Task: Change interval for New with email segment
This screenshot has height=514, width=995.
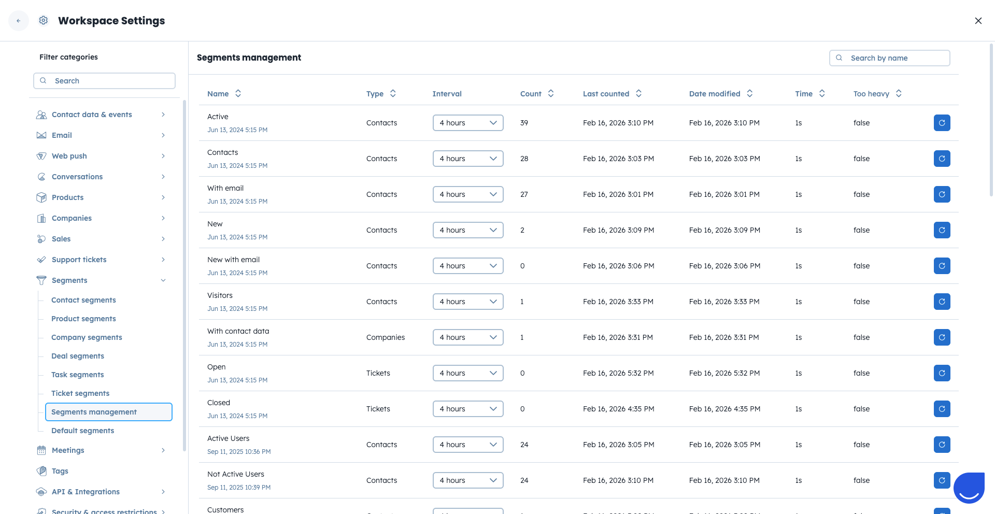Action: [x=467, y=266]
